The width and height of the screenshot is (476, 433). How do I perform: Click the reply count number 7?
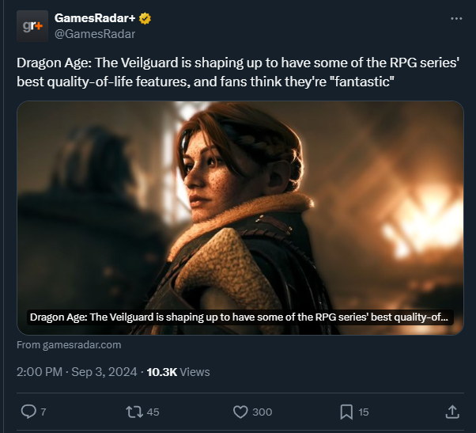[43, 412]
